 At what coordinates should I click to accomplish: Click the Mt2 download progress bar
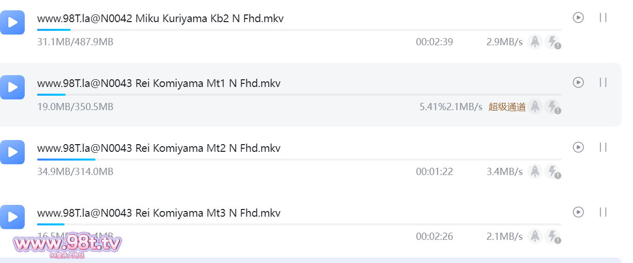tap(299, 160)
